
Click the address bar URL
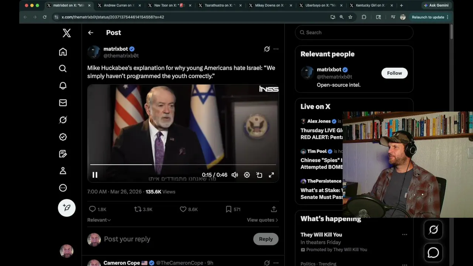click(x=113, y=17)
